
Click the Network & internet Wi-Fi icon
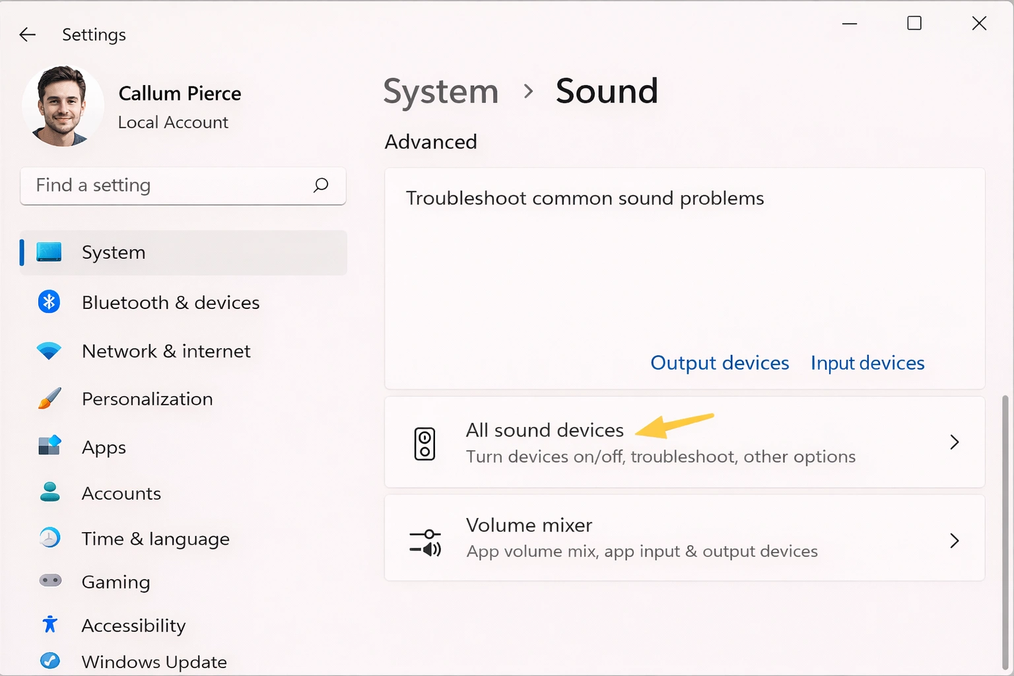pos(49,351)
